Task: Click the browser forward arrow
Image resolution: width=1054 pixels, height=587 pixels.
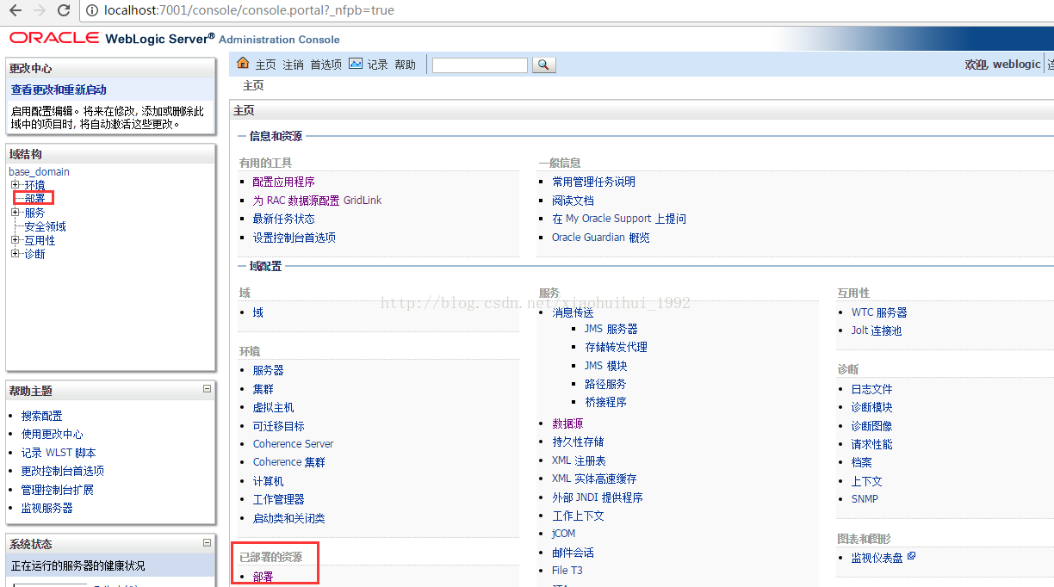Action: pos(39,11)
